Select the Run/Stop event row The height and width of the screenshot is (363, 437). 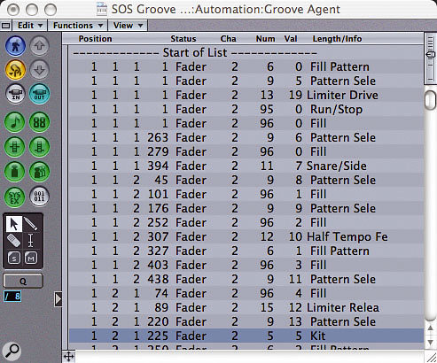[246, 109]
